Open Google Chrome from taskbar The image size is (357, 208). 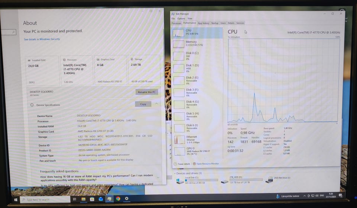click(x=118, y=199)
